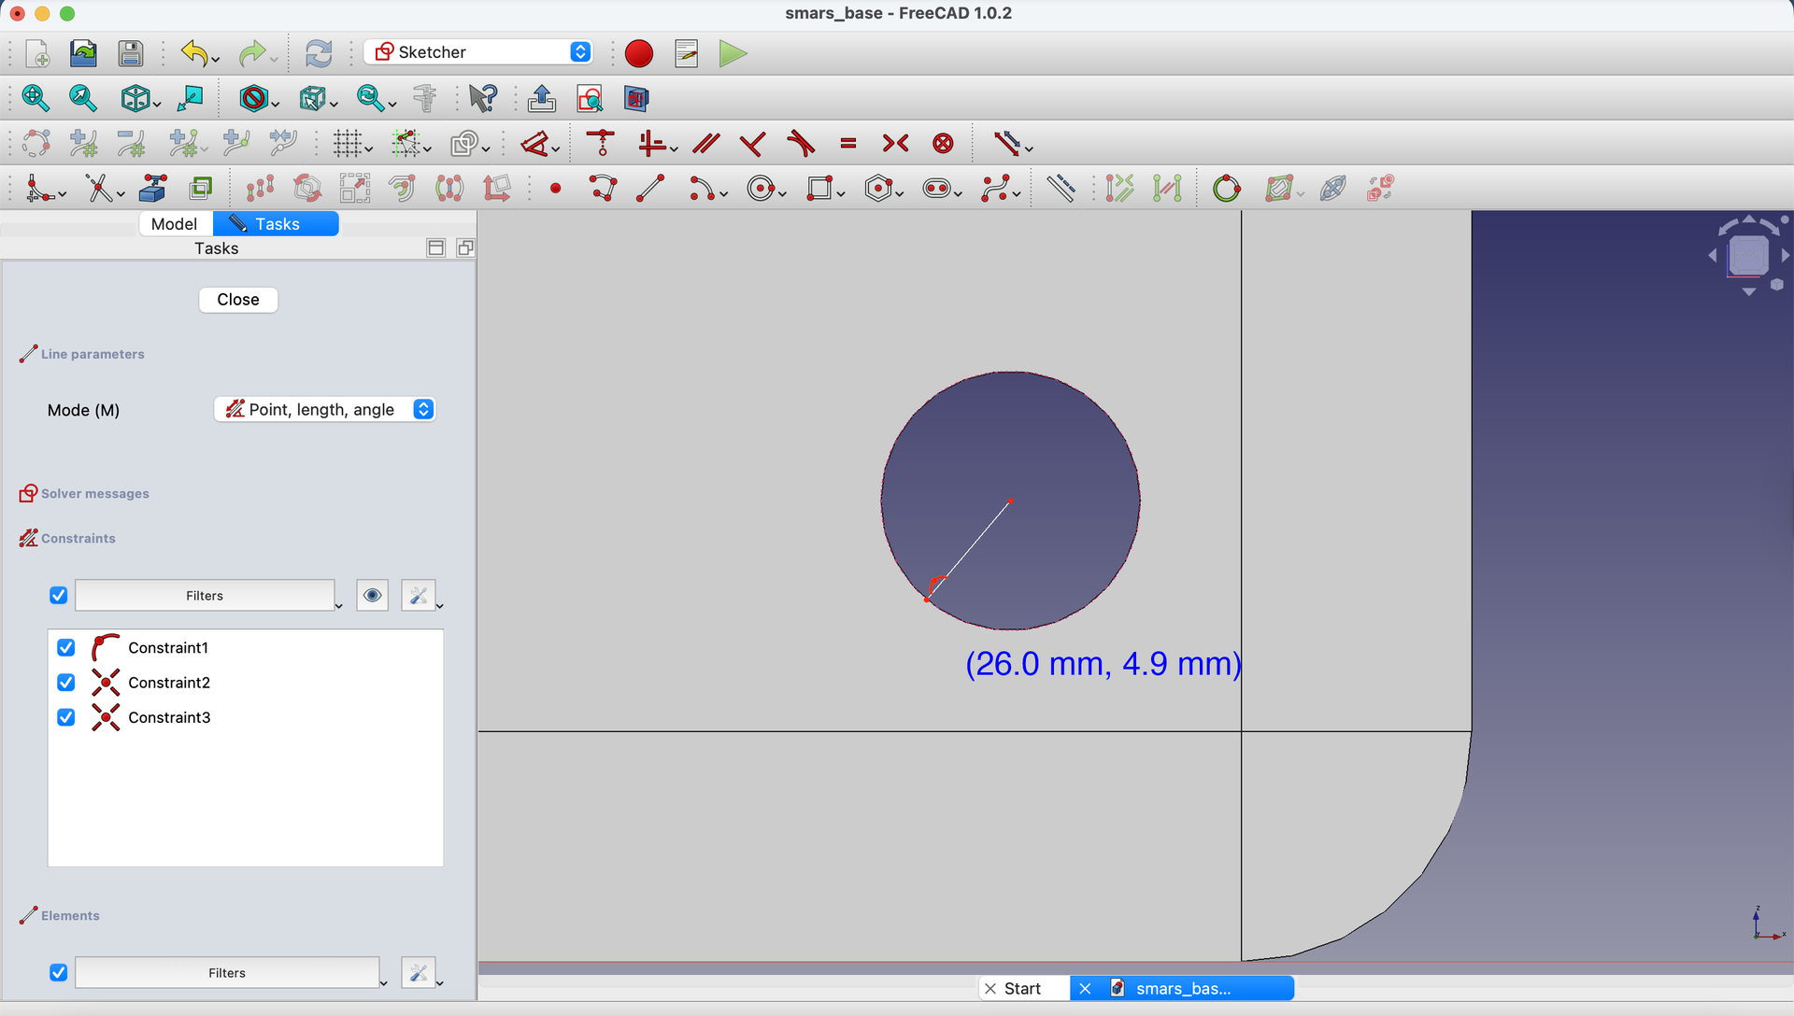
Task: Open the Mode Point, length, angle dropdown
Action: point(325,409)
